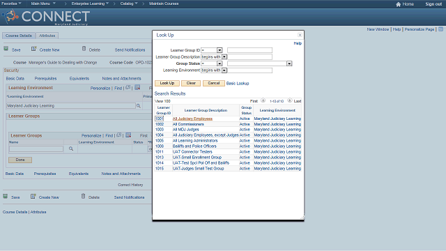This screenshot has width=446, height=251.
Task: Click the Delete trash icon in top toolbar
Action: (x=84, y=49)
